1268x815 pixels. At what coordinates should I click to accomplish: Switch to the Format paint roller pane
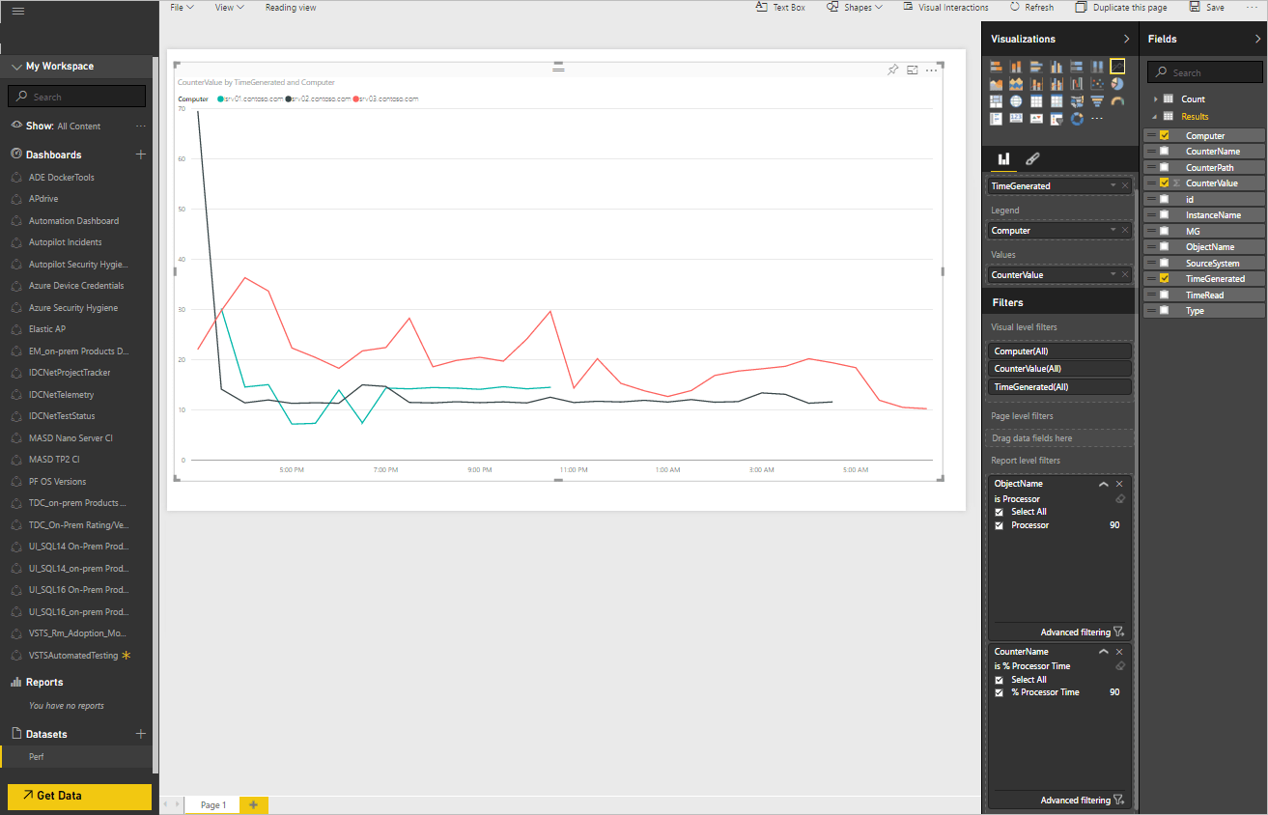(x=1032, y=158)
